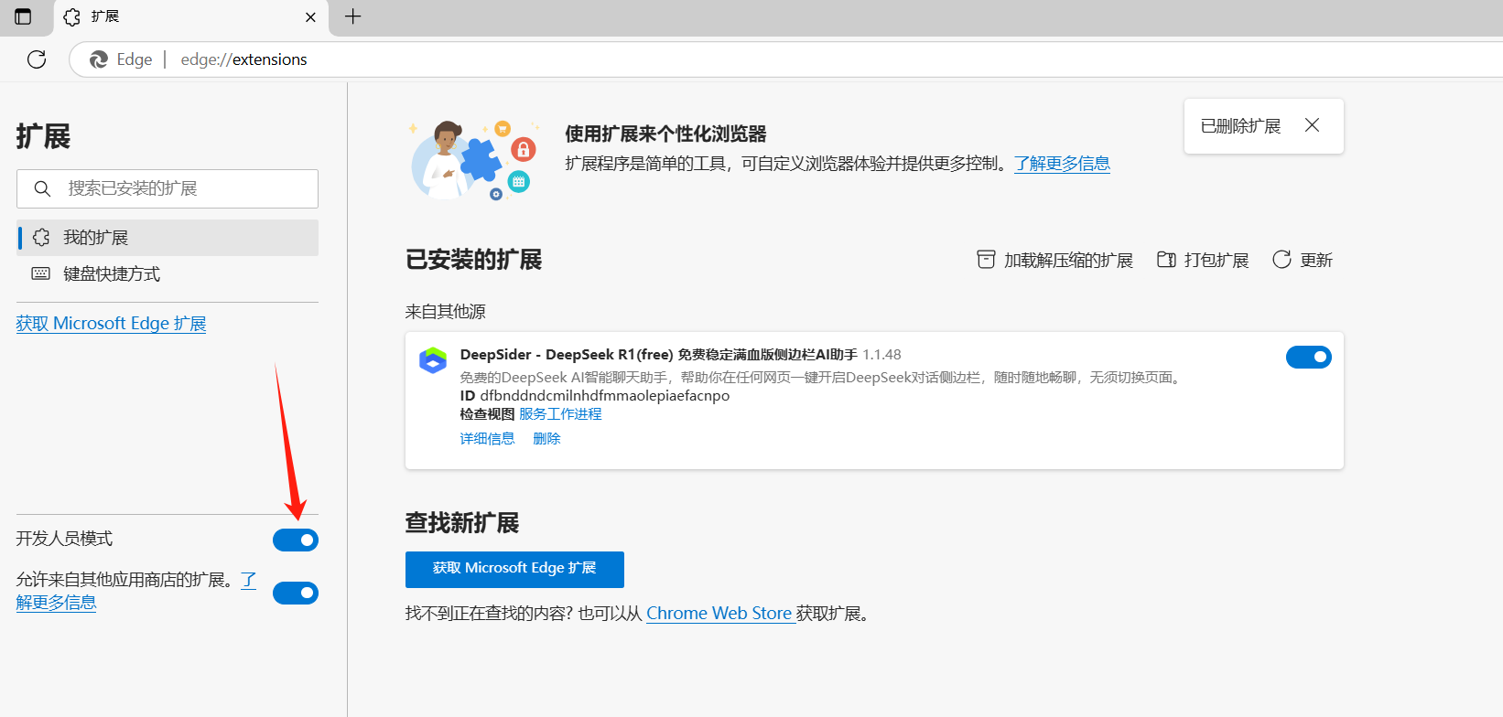Viewport: 1503px width, 717px height.
Task: Dismiss the 已删除扩展 notification
Action: click(x=1312, y=125)
